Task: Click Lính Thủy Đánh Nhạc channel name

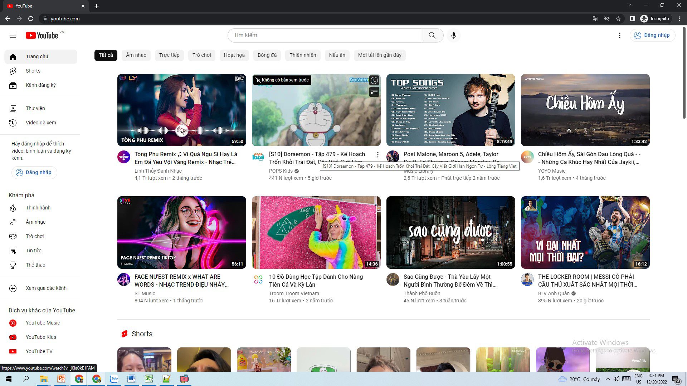Action: (158, 171)
